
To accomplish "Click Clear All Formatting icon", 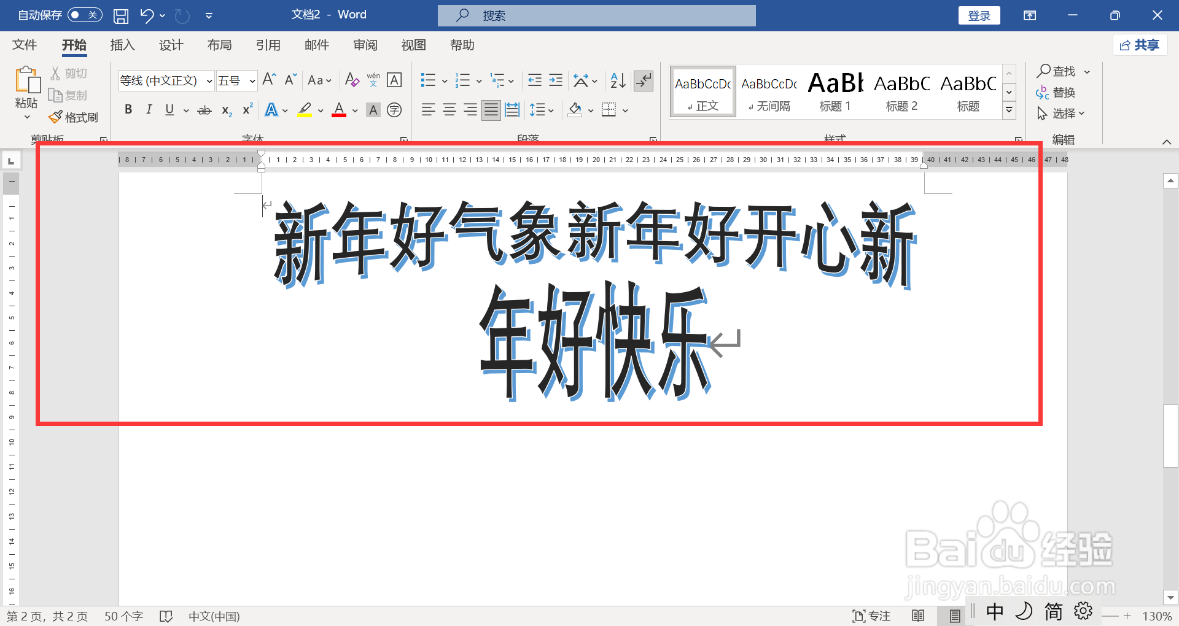I will (x=352, y=80).
